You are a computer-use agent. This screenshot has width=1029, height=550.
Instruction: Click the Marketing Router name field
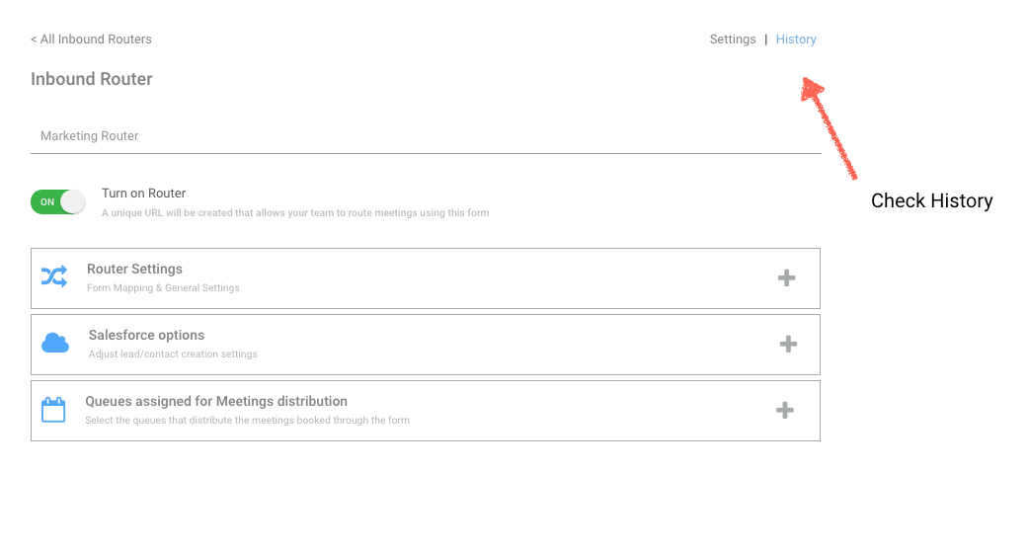pyautogui.click(x=426, y=136)
